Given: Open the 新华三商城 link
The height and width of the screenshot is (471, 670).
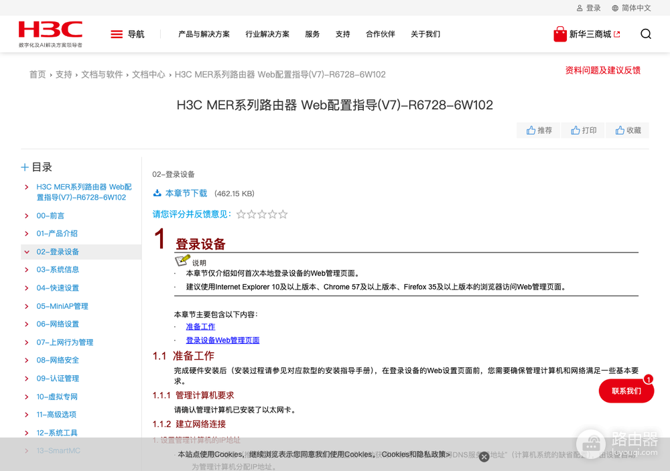Looking at the screenshot, I should click(590, 34).
